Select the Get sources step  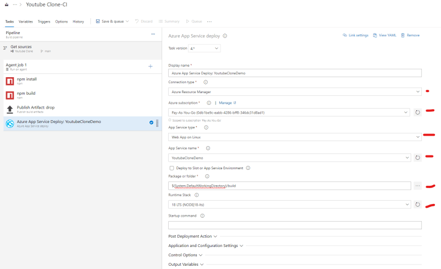82,49
